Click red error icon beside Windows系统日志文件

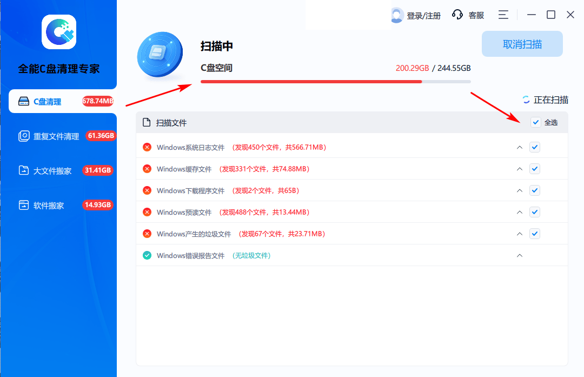(x=147, y=147)
